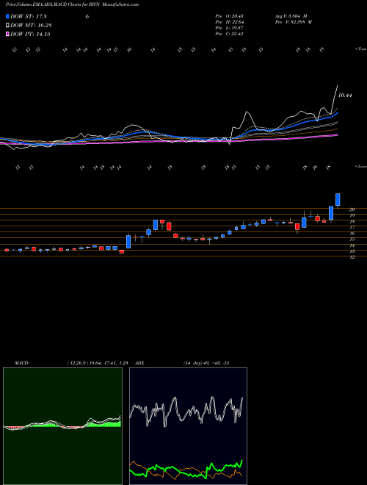The width and height of the screenshot is (367, 485).
Task: Click the number 6 beside the DOW ST label
Action: 87,17
